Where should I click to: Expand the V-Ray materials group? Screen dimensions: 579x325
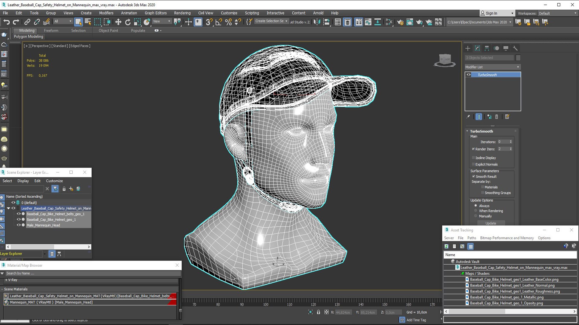[x=6, y=280]
